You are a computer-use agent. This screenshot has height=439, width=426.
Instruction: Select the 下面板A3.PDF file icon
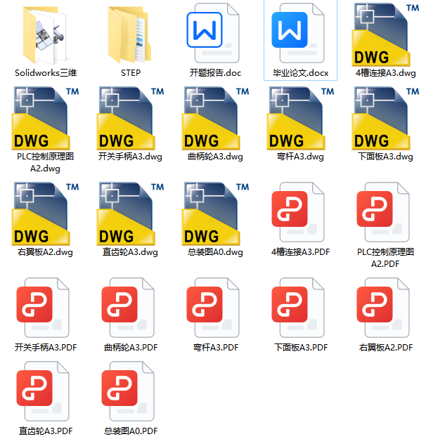coord(298,308)
